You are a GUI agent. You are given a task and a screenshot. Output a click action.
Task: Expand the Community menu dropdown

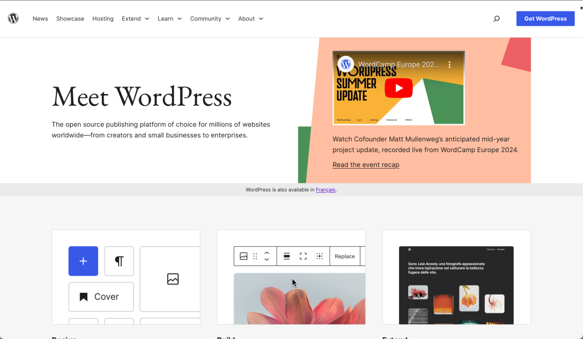tap(210, 19)
